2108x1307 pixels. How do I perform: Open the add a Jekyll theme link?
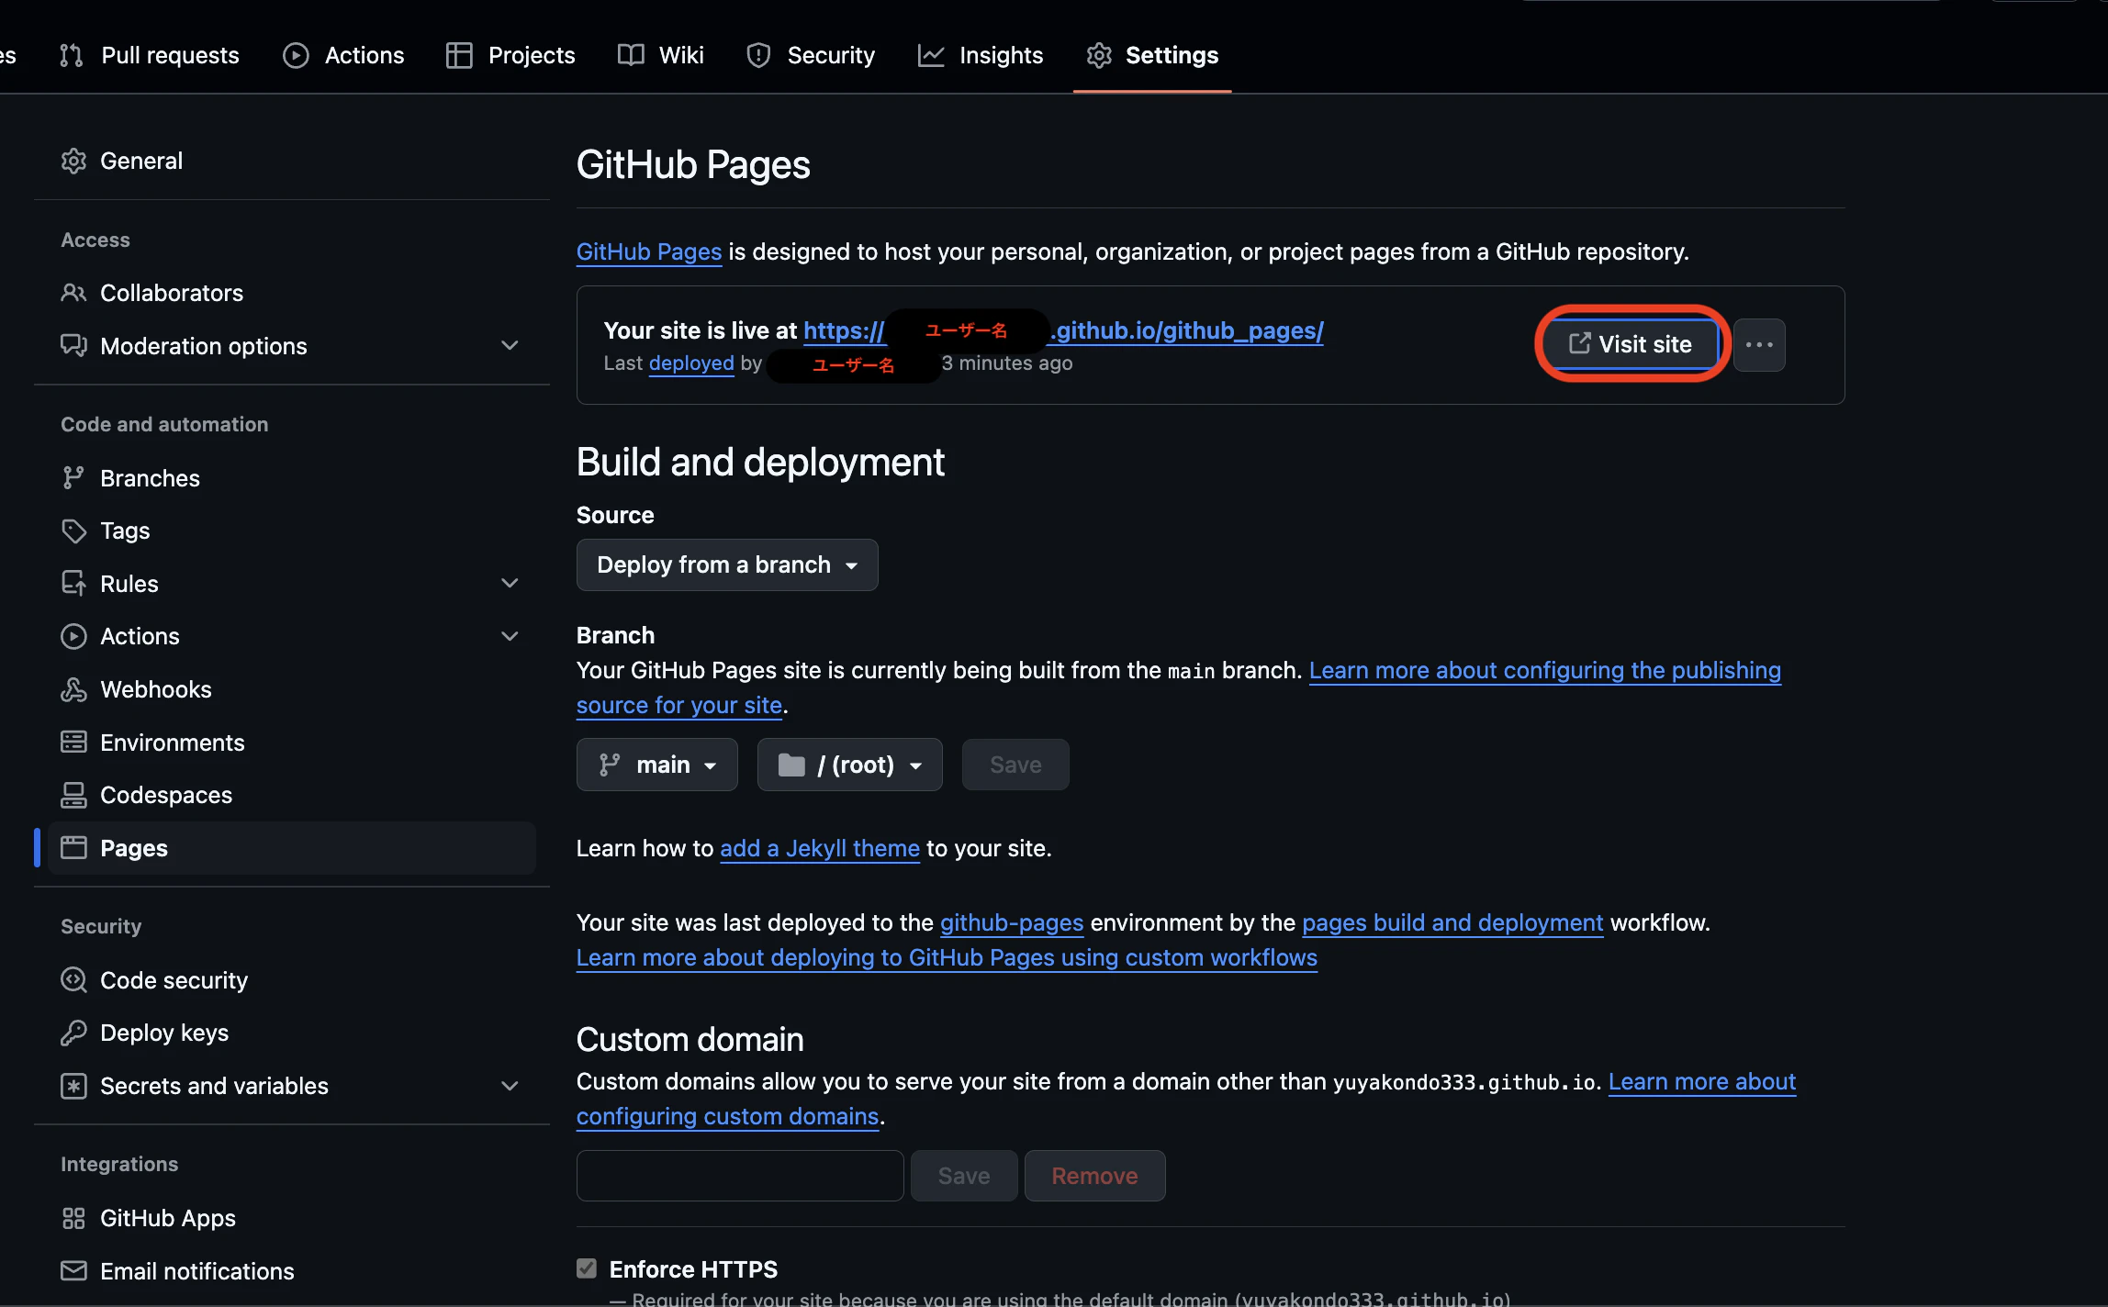(820, 848)
